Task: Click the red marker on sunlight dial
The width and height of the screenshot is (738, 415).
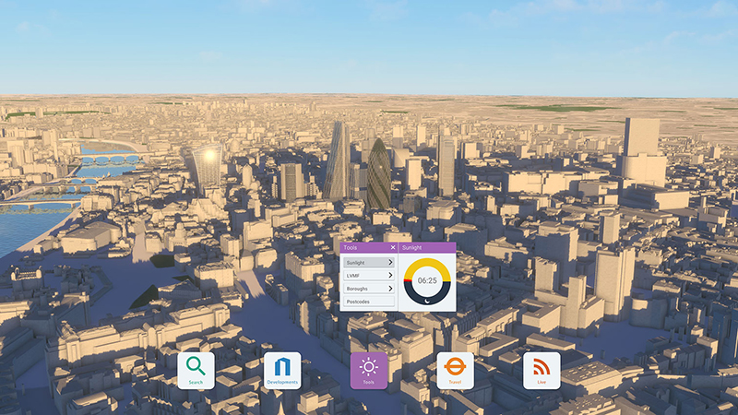Action: 407,279
